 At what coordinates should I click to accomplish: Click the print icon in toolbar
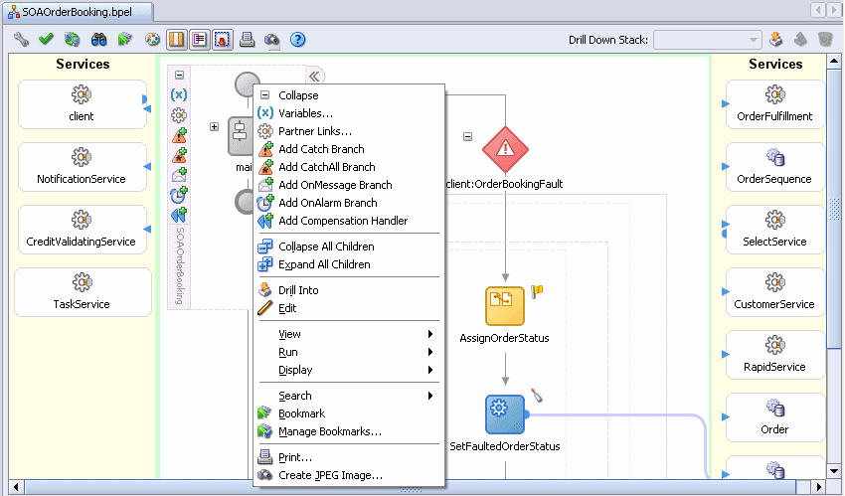pos(247,40)
